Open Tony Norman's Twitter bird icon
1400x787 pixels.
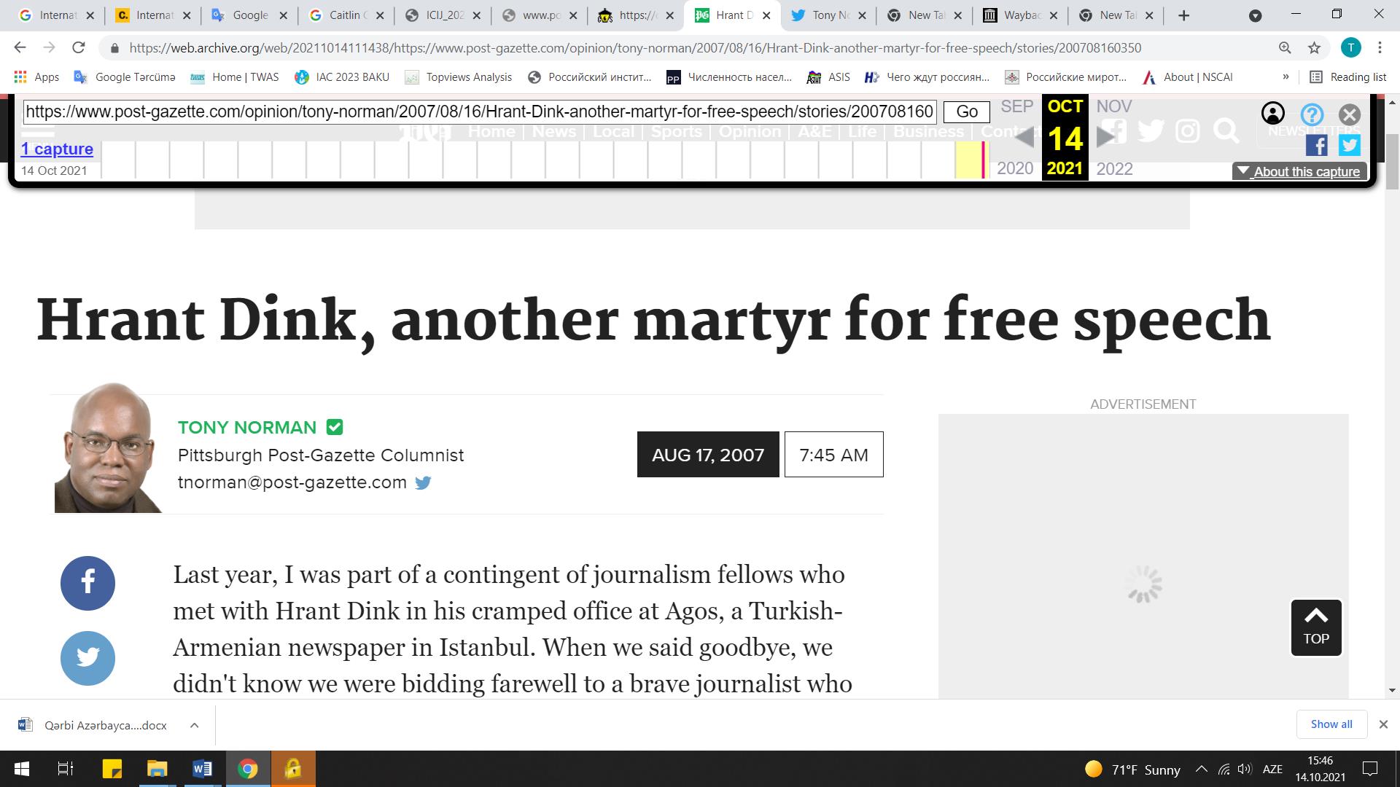(x=423, y=482)
